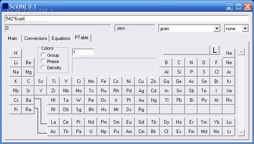Screen dimensions: 254x144
Task: Select the Li element
Action: 16,63
